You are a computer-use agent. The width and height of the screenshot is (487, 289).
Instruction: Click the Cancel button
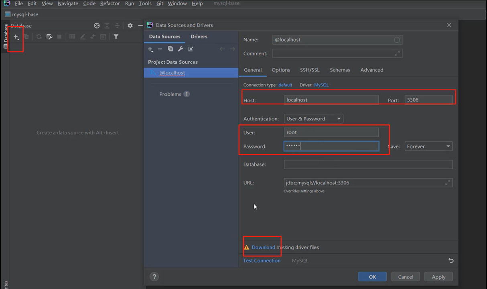406,277
